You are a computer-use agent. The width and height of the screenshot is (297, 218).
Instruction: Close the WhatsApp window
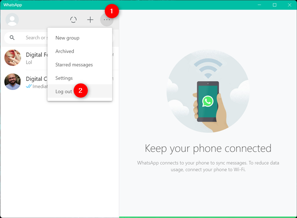point(289,5)
